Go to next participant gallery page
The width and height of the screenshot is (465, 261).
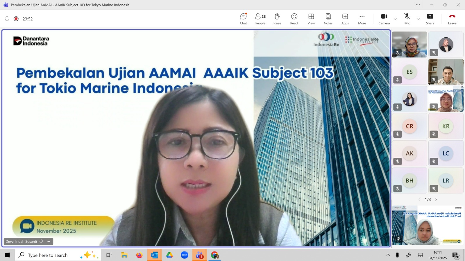pyautogui.click(x=436, y=200)
